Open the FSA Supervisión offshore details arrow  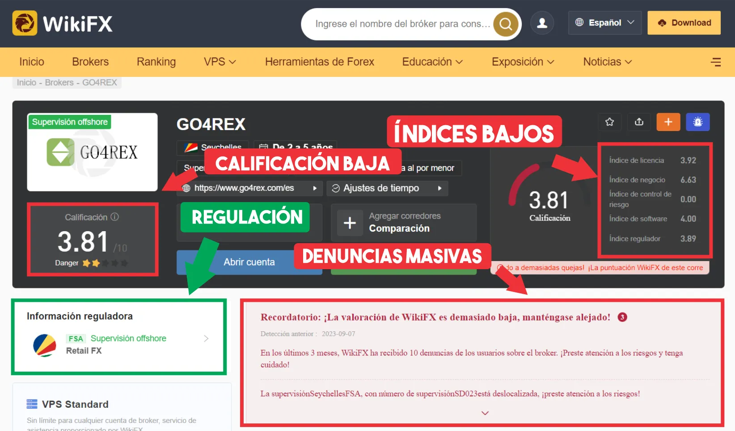[206, 338]
